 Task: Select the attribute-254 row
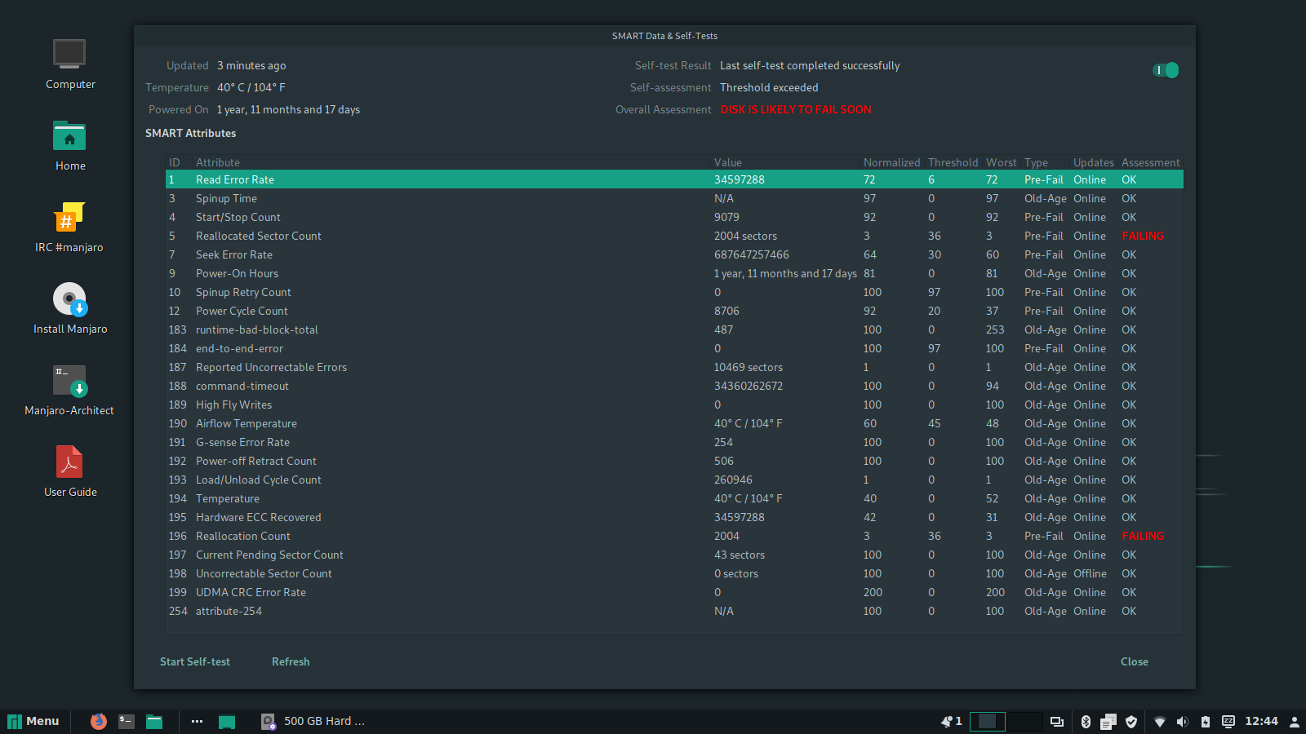click(674, 611)
